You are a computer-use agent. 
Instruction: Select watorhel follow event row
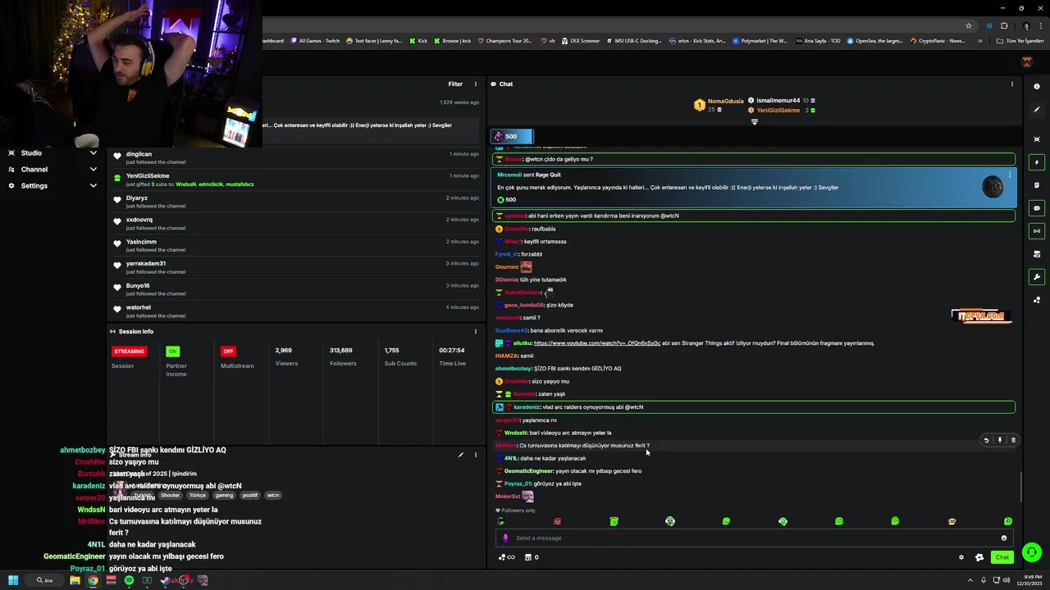(295, 311)
